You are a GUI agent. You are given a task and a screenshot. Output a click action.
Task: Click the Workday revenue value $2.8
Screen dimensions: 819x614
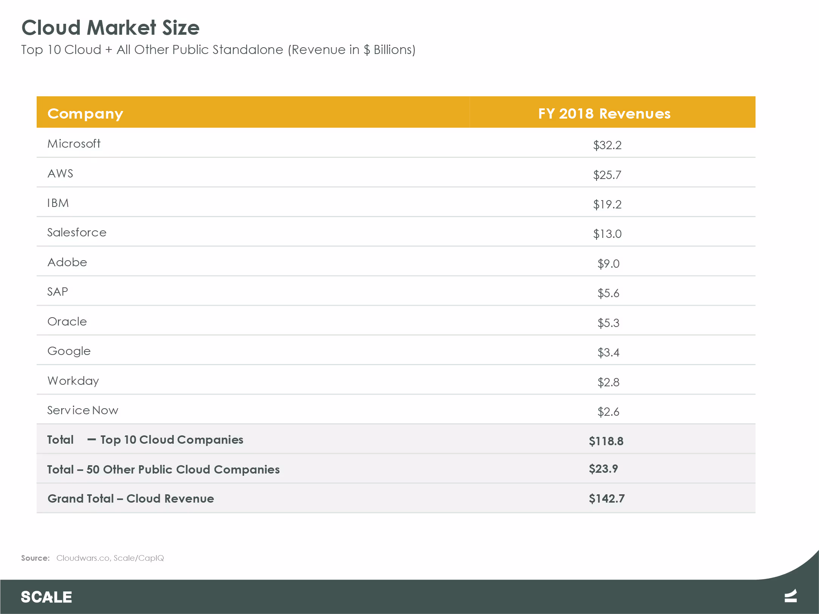(x=608, y=382)
